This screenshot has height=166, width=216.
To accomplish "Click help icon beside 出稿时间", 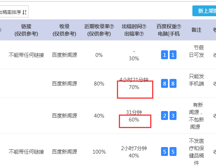I will (x=144, y=27).
